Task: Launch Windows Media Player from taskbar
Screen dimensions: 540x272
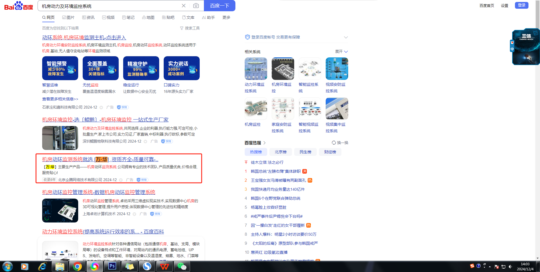Action: pos(24,266)
